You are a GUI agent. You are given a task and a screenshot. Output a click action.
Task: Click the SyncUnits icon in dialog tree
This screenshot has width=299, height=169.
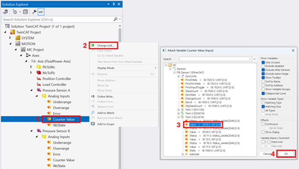[x=182, y=76]
